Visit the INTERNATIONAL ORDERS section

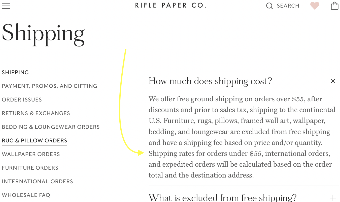coord(37,181)
